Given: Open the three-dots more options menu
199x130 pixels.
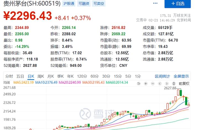Looking at the screenshot, I should click(x=155, y=3).
